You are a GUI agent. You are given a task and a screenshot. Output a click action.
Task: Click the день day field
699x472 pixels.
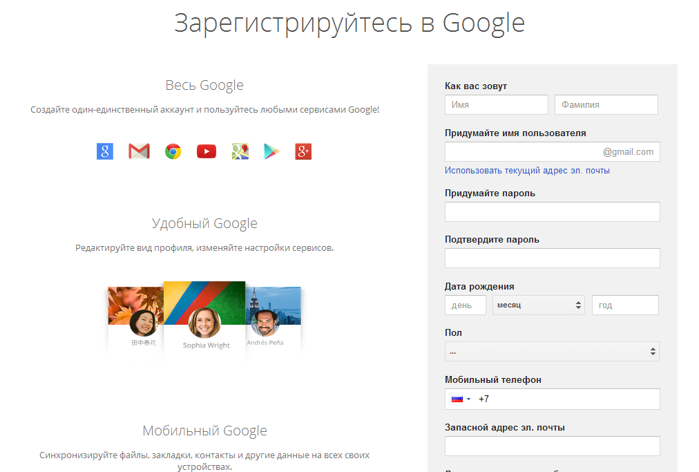466,305
